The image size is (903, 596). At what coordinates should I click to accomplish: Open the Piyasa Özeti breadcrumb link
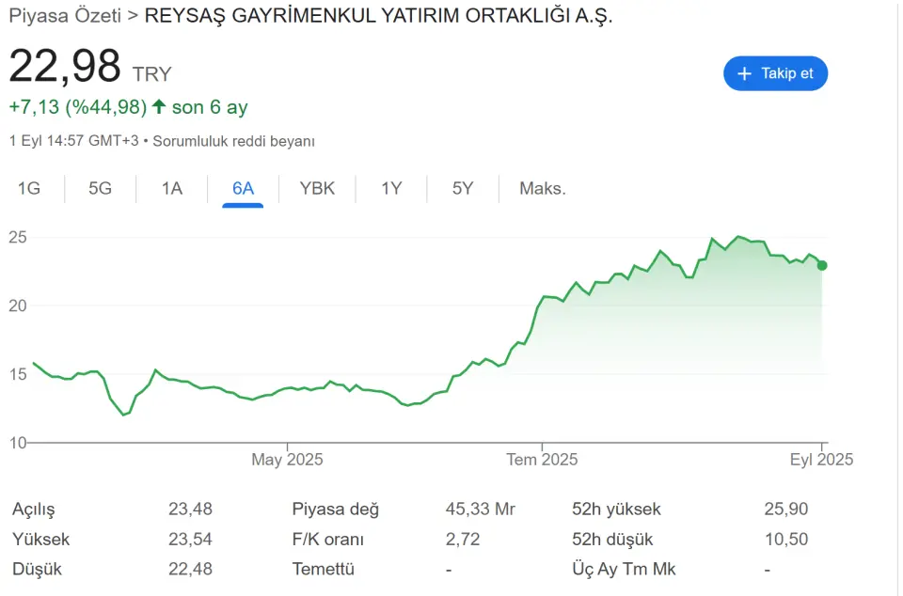[65, 16]
